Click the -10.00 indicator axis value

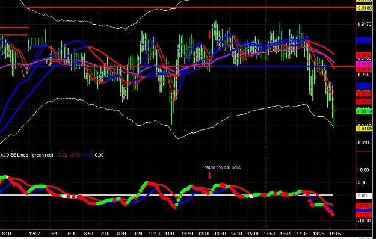(x=363, y=220)
